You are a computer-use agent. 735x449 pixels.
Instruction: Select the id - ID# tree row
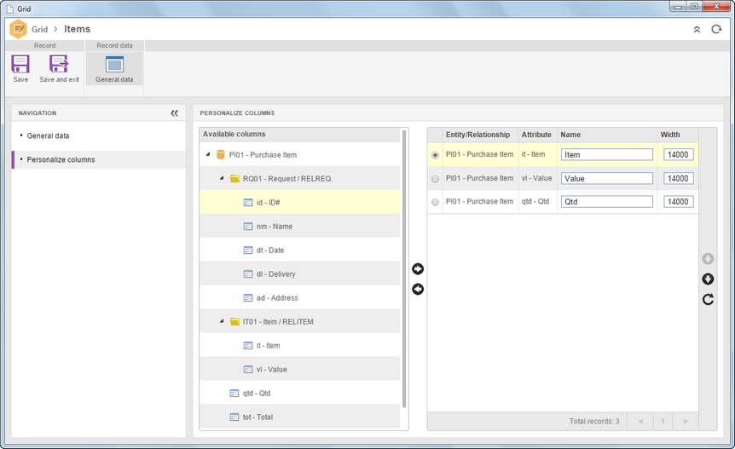click(x=299, y=202)
